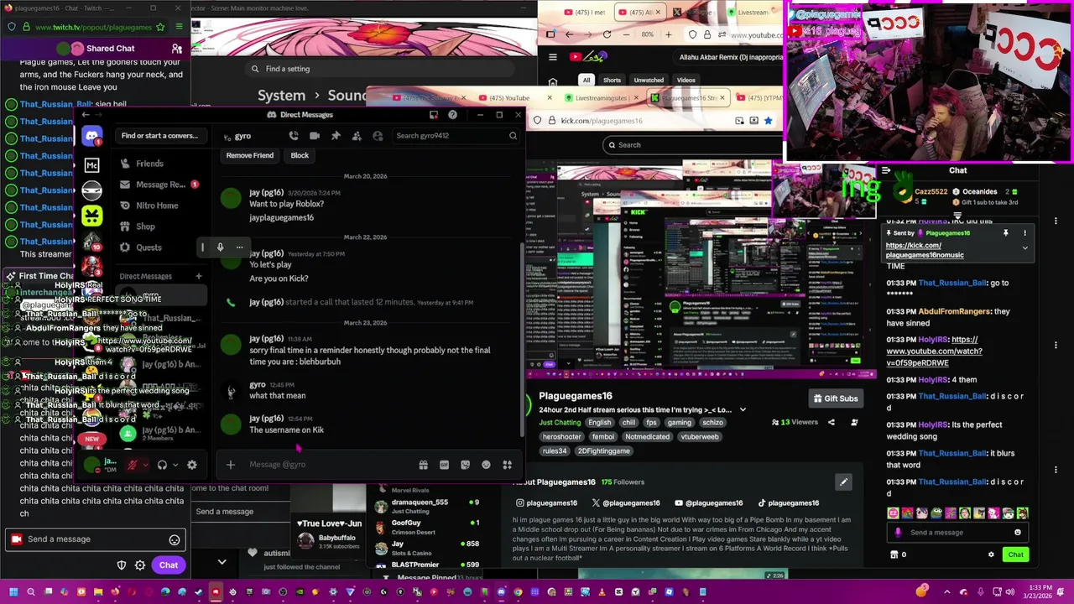Select Unwatched filter chip on YouTube

point(649,81)
